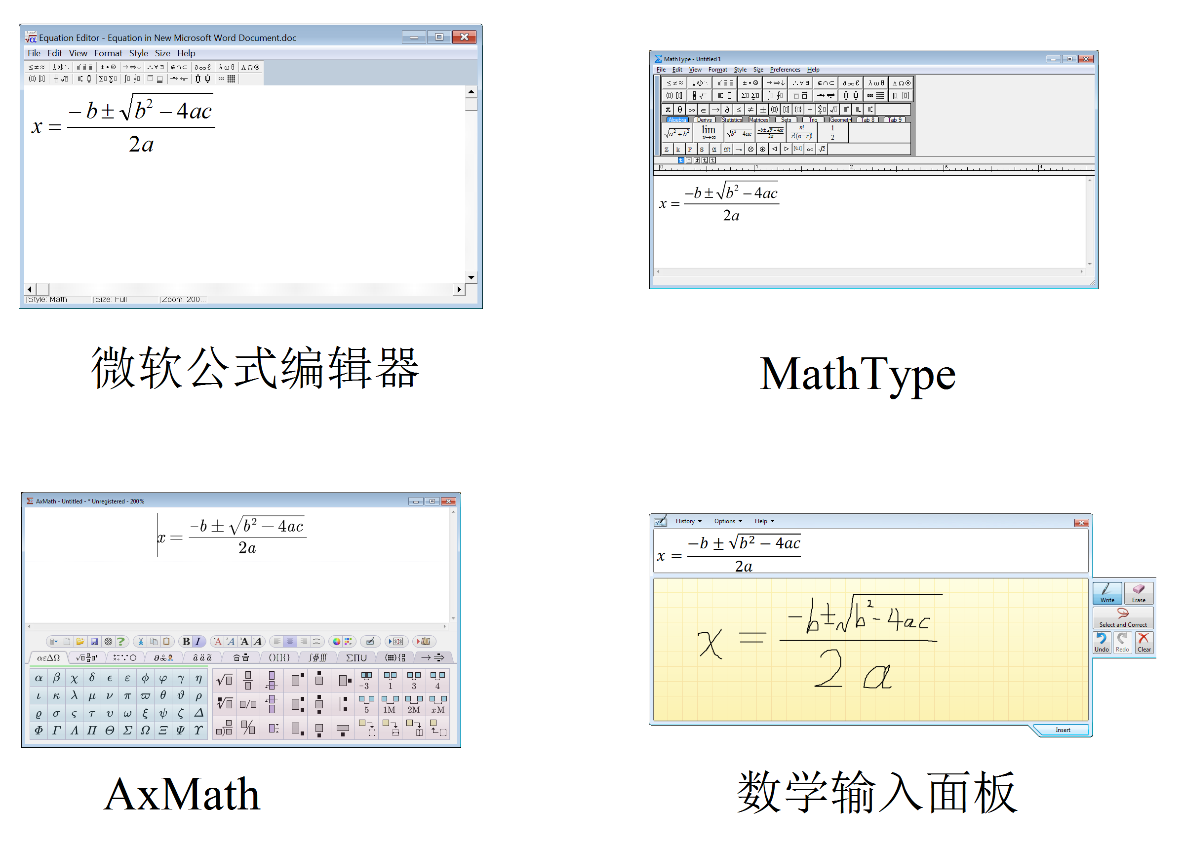Image resolution: width=1184 pixels, height=845 pixels.
Task: Click pi symbol in MathType small bar
Action: (x=668, y=109)
